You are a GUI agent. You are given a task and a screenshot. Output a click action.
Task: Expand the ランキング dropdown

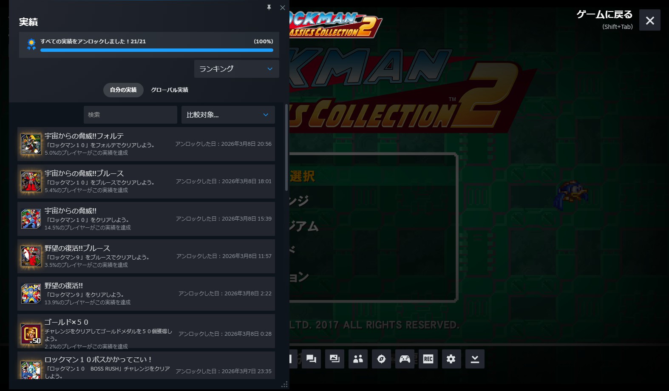237,69
